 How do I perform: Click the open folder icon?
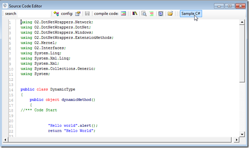click(170, 13)
